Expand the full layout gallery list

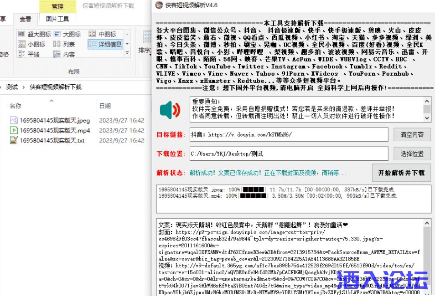127,53
